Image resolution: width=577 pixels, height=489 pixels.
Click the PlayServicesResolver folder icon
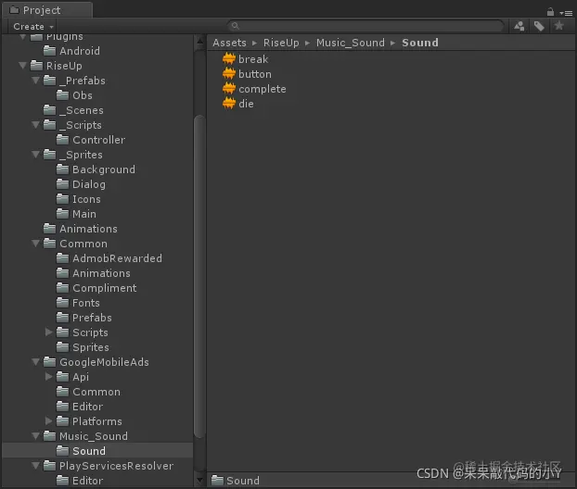50,466
